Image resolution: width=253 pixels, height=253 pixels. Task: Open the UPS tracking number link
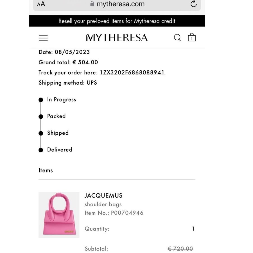(132, 73)
